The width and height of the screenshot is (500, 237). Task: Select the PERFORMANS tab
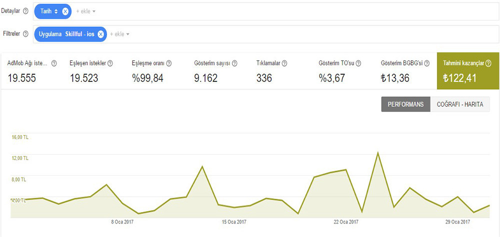pyautogui.click(x=405, y=104)
